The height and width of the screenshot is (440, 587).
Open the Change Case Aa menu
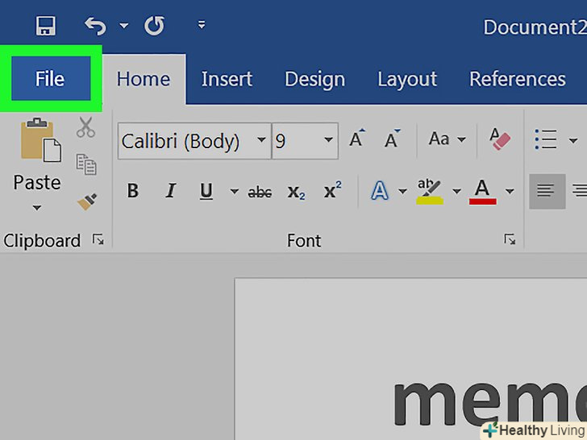tap(447, 139)
